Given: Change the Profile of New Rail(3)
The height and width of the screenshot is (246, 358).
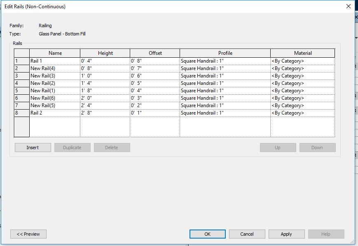Looking at the screenshot, I should pos(225,75).
